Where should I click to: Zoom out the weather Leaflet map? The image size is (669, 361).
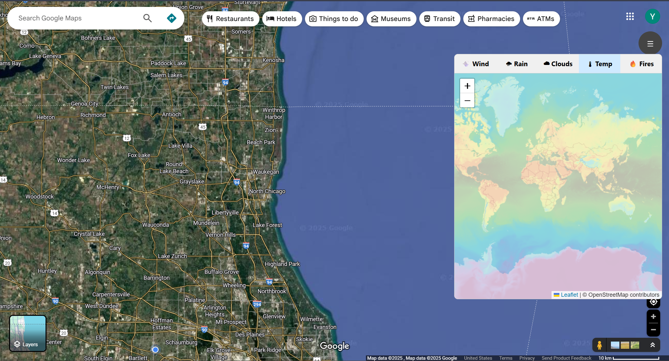coord(467,101)
